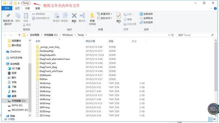Click the search magnifier icon

(x=212, y=35)
